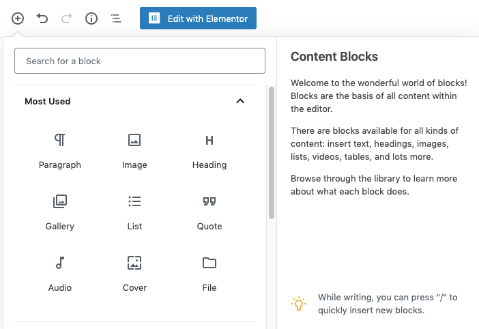Insert a Gallery block
Image resolution: width=479 pixels, height=329 pixels.
(x=60, y=212)
